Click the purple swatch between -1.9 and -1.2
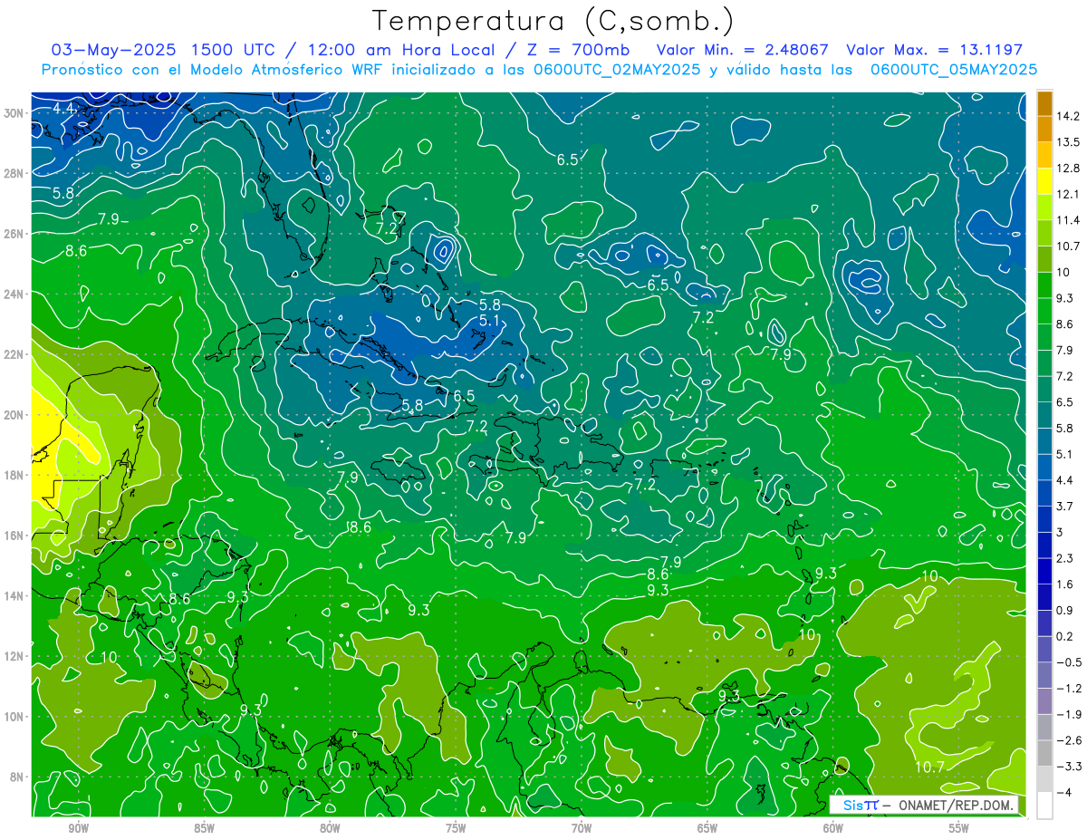1087x840 pixels. click(1044, 701)
